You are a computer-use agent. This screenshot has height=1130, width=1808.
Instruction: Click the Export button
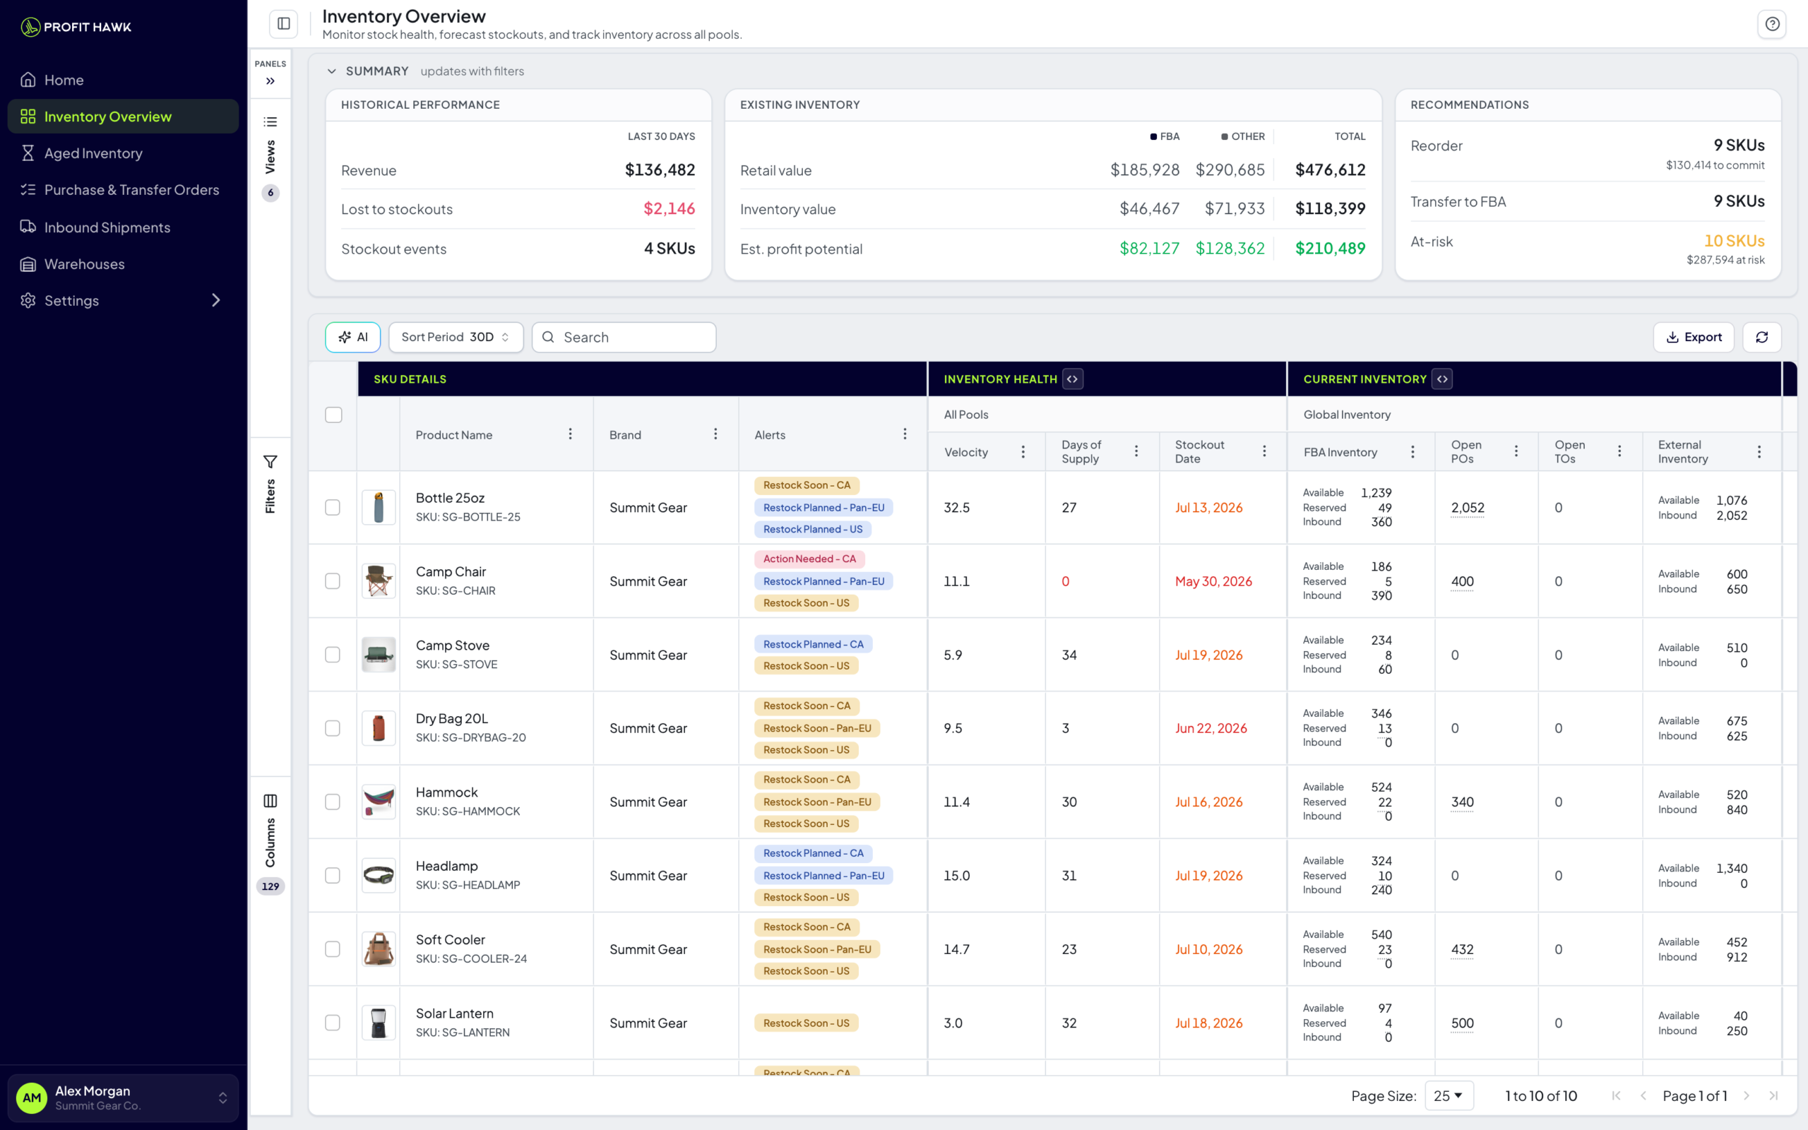pyautogui.click(x=1694, y=337)
